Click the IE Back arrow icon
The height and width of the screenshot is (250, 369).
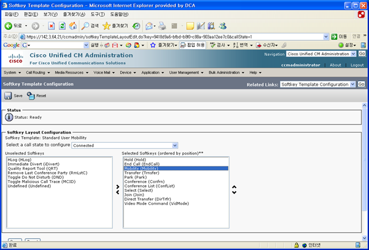tap(8, 26)
